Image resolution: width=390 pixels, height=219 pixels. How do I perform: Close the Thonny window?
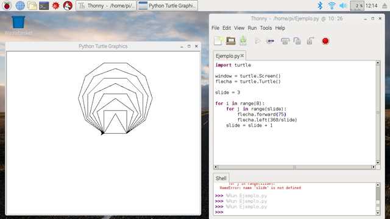coord(380,19)
